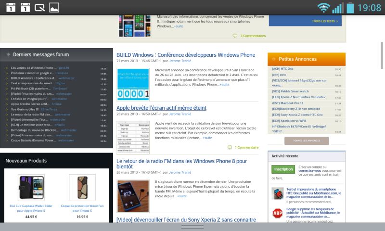
Task: Click +suite in the BUILD Windows article summary
Action: pyautogui.click(x=224, y=84)
